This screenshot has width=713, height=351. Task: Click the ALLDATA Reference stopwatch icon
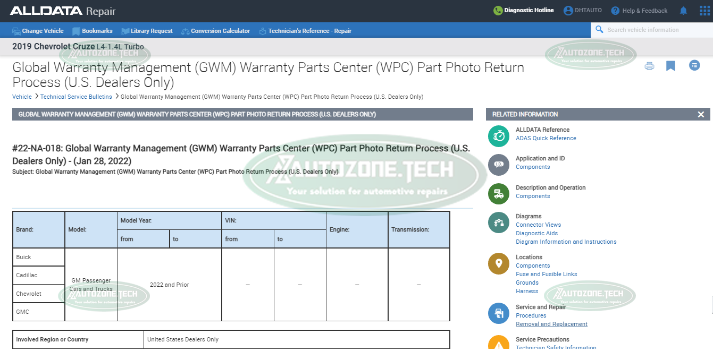[x=498, y=136]
